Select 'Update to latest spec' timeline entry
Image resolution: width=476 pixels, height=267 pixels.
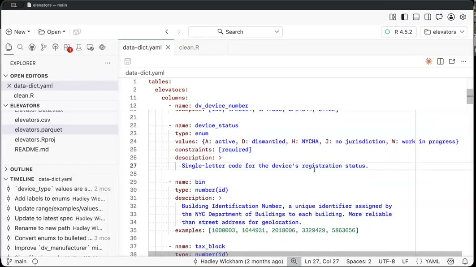coord(60,218)
